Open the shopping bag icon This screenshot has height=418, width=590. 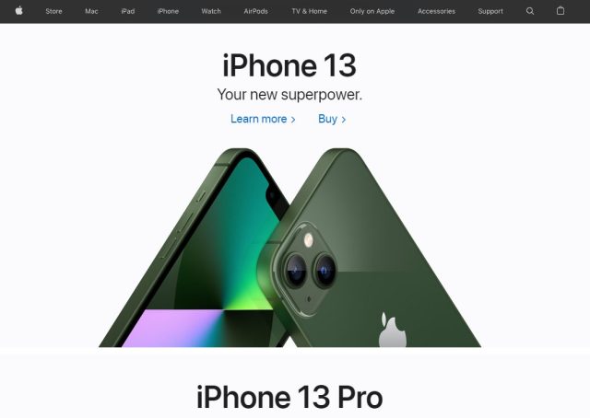click(560, 11)
